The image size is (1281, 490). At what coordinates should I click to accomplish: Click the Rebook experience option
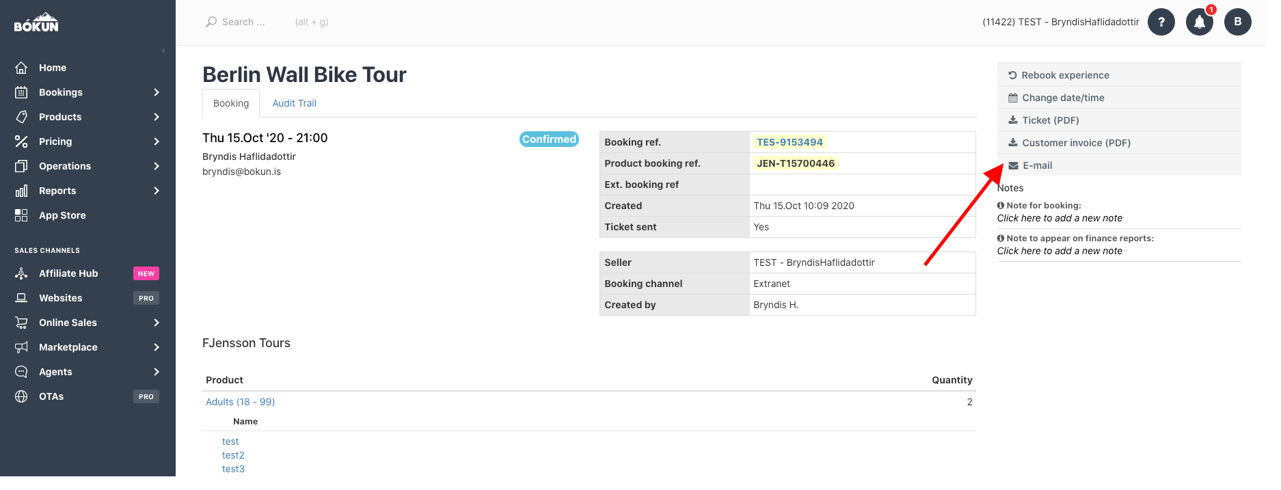(1120, 75)
